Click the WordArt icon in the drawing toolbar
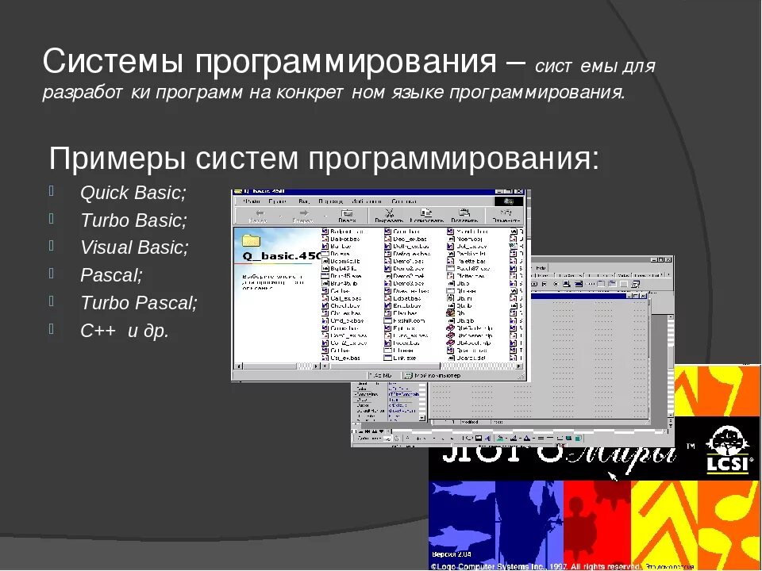Image resolution: width=762 pixels, height=571 pixels. 487,439
